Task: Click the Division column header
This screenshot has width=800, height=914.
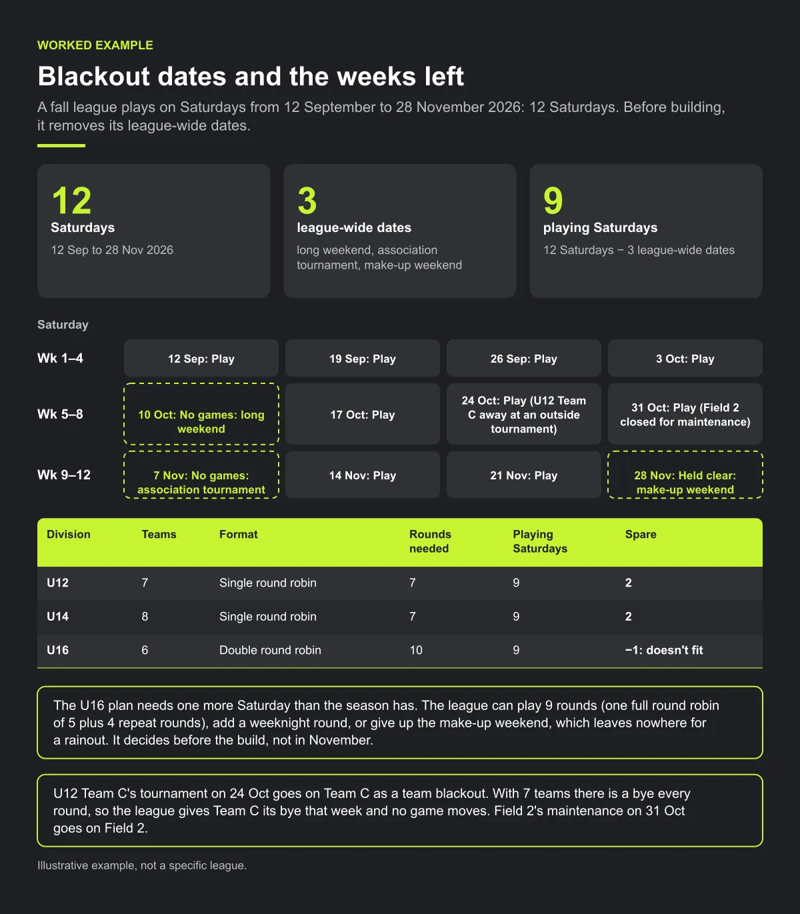Action: coord(69,535)
